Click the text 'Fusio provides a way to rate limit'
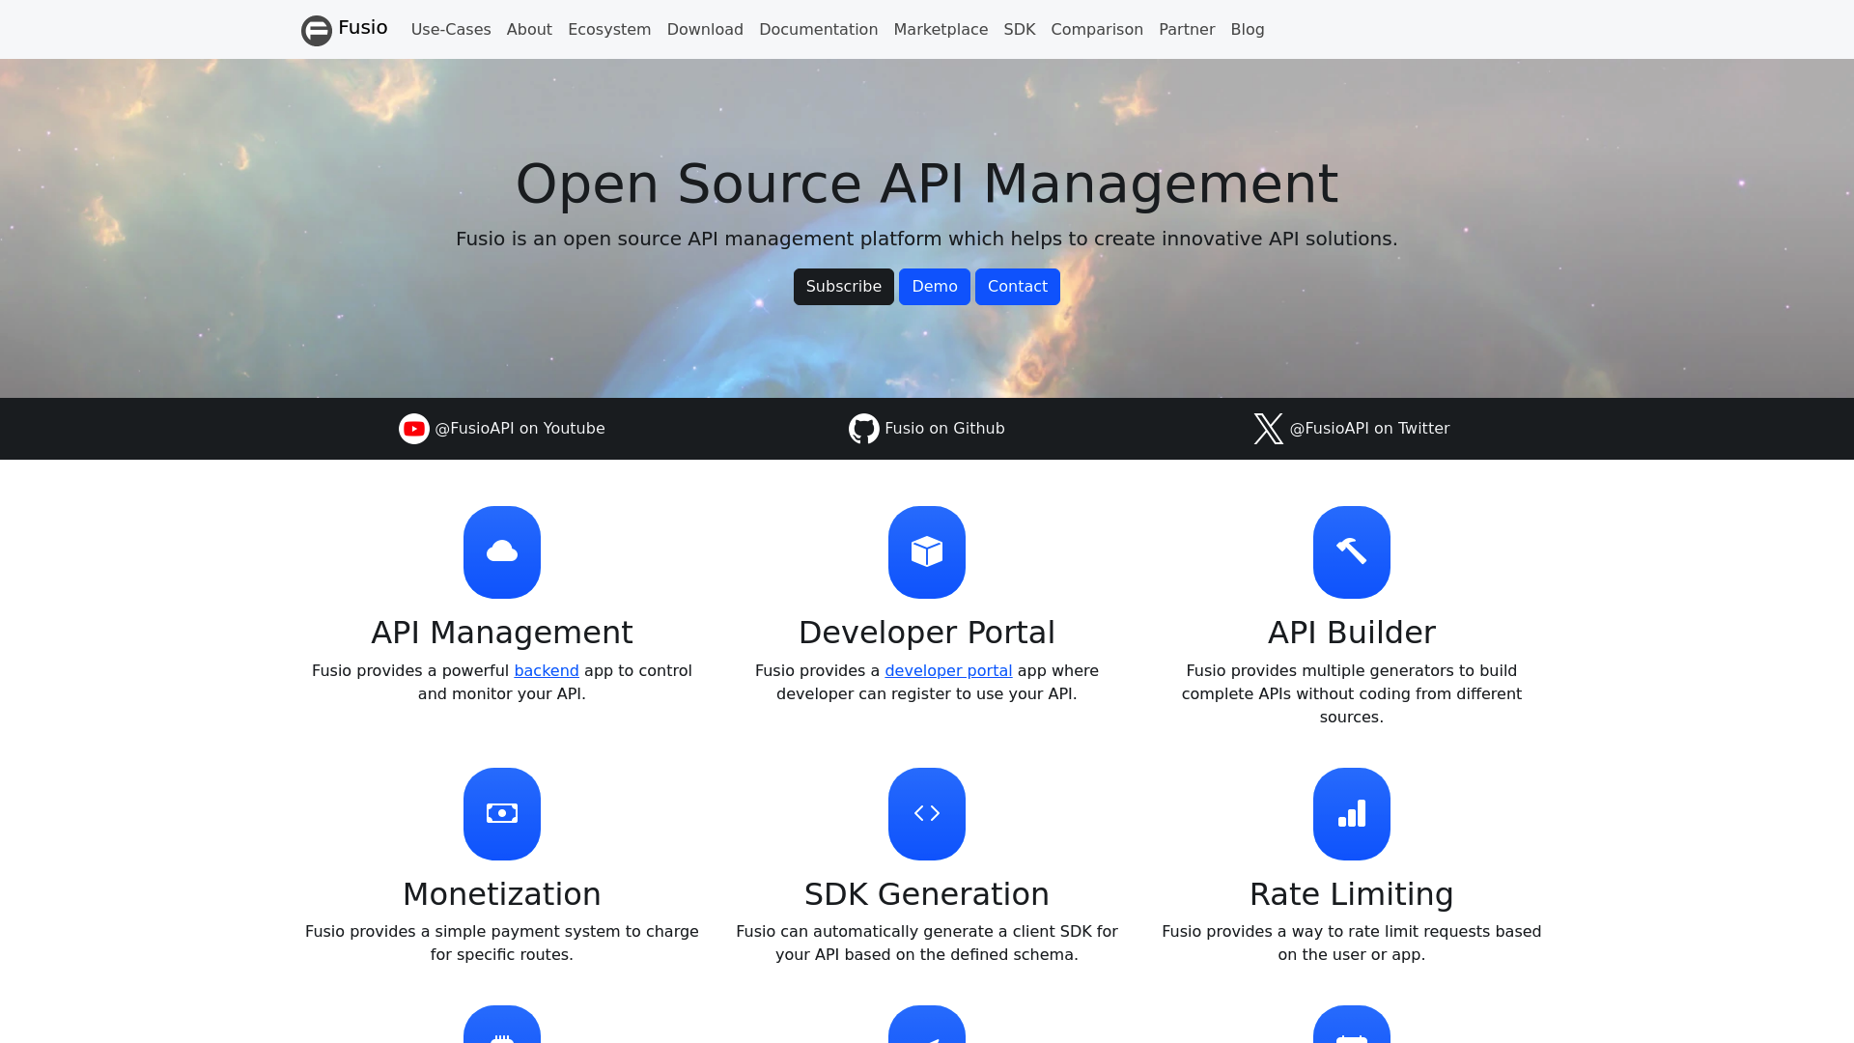Image resolution: width=1854 pixels, height=1043 pixels. 1291,932
